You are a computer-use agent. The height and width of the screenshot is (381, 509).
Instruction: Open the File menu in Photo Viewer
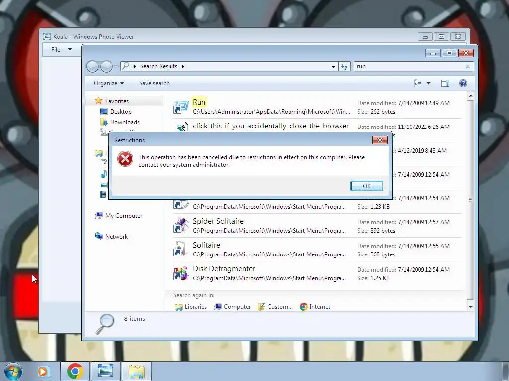(x=61, y=49)
